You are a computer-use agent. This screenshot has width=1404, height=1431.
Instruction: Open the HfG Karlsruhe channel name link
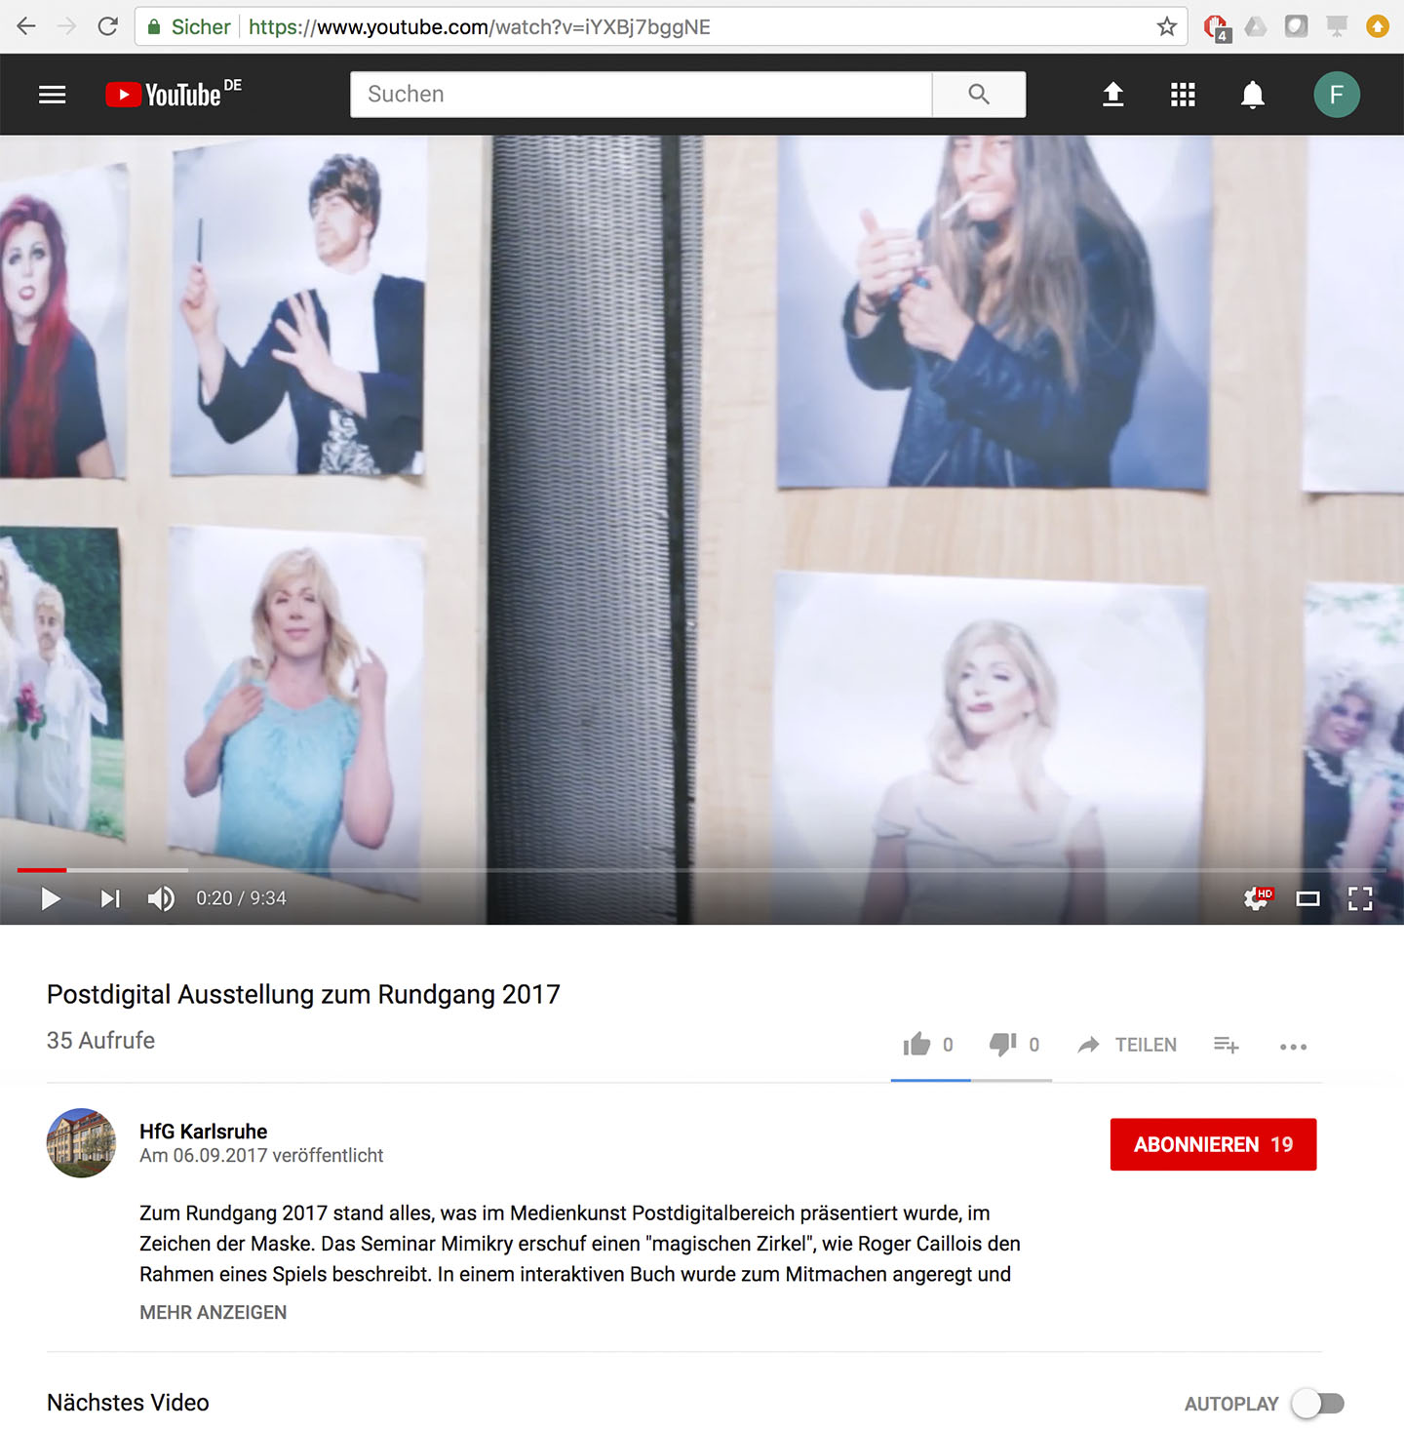point(203,1131)
